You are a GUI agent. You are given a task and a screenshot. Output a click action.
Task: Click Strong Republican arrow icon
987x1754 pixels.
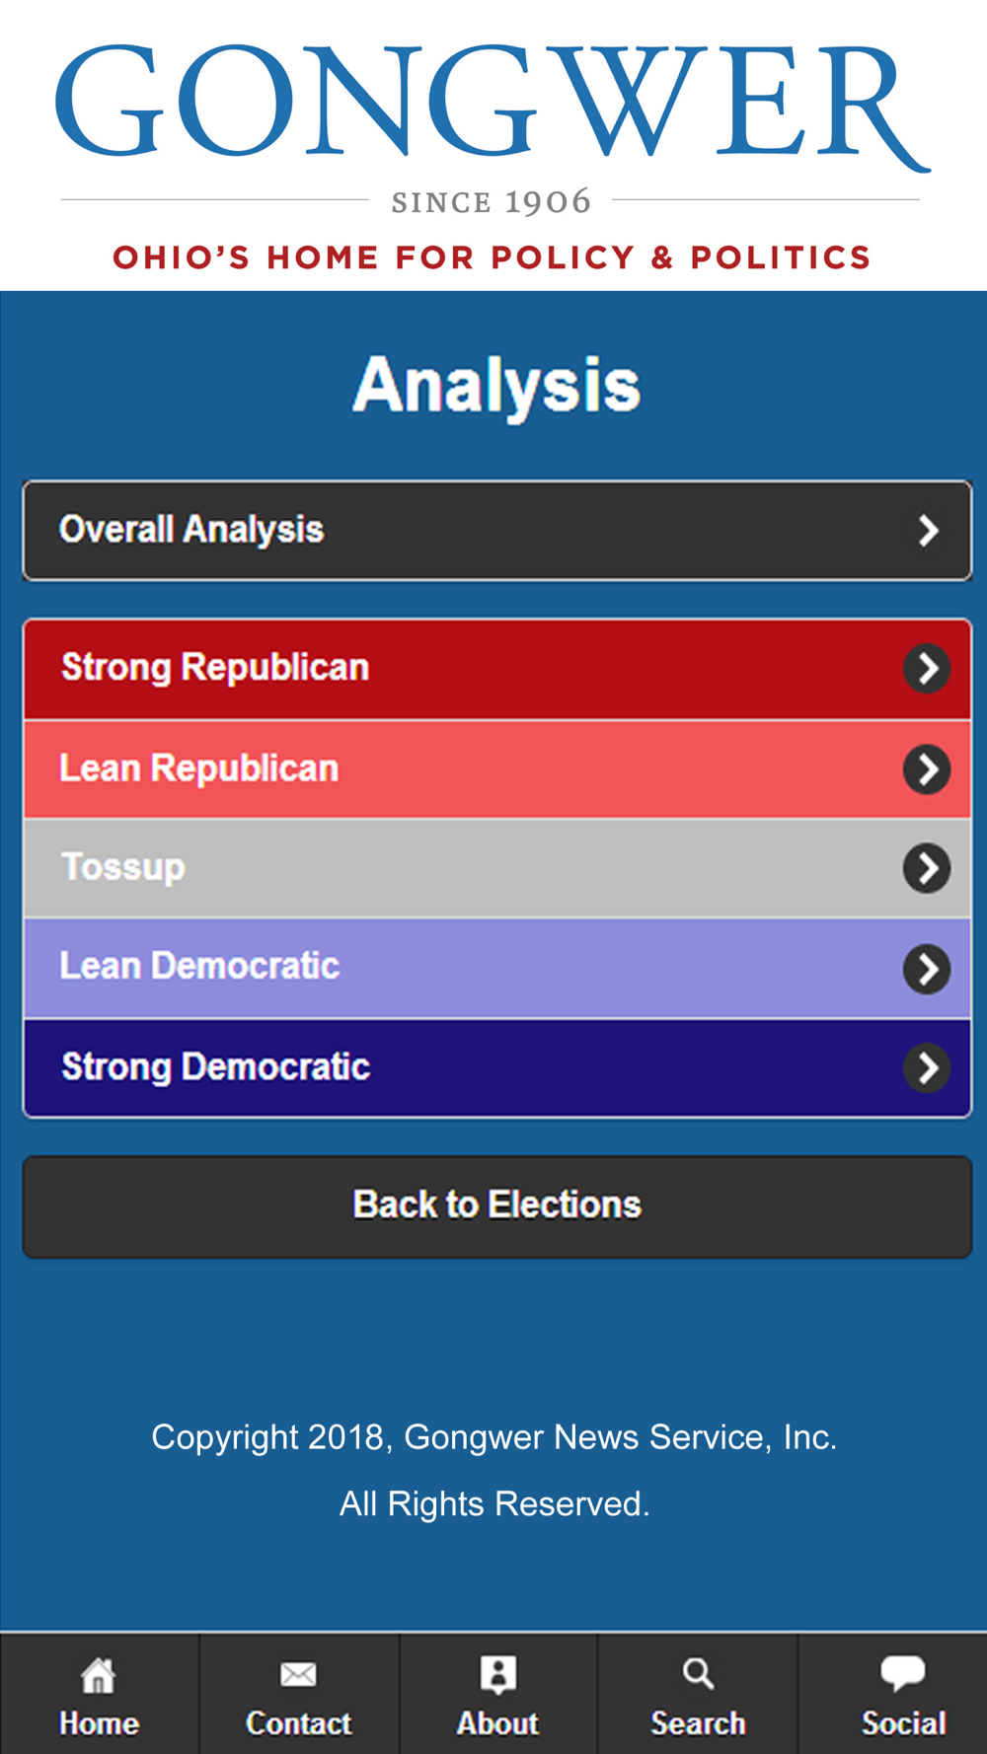coord(927,669)
